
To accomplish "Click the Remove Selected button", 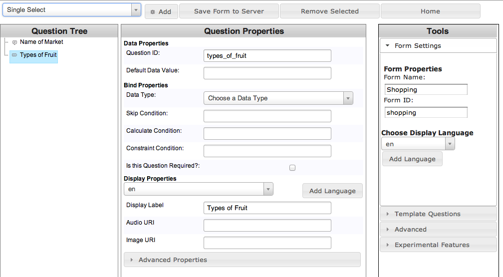I will coord(329,11).
